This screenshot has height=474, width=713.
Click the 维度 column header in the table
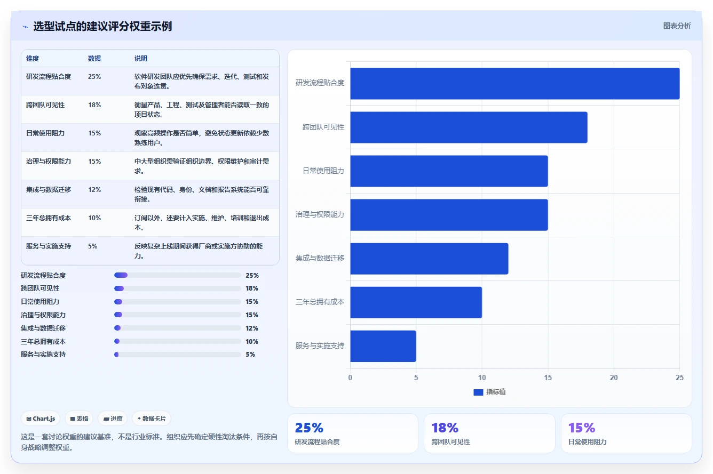point(33,59)
